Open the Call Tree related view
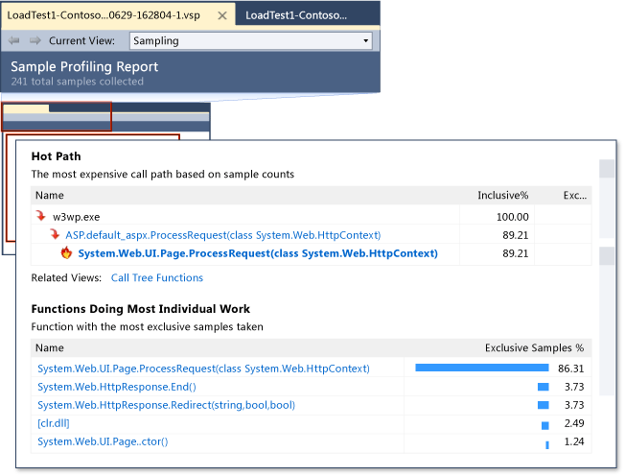 (x=132, y=277)
